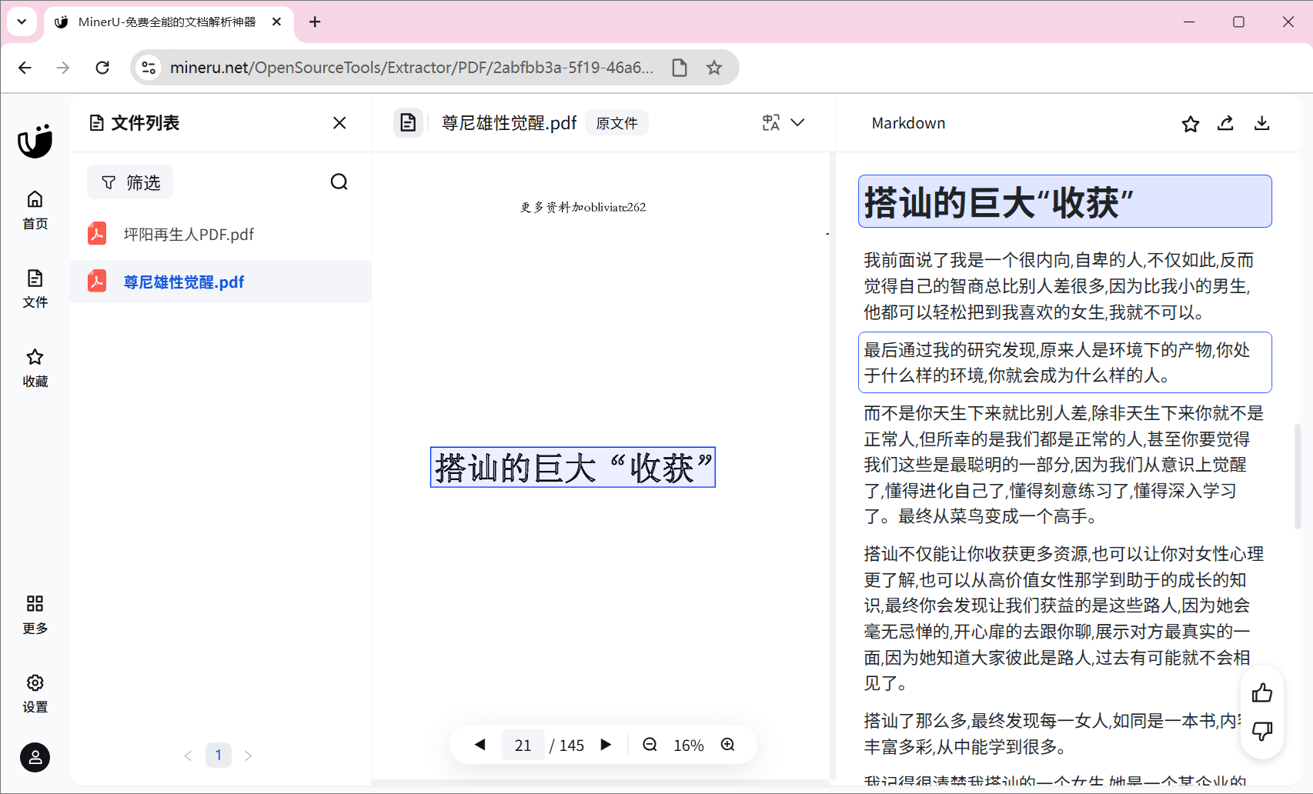This screenshot has height=794, width=1313.
Task: Click the Markdown panel vertical scrollbar
Action: (1298, 476)
